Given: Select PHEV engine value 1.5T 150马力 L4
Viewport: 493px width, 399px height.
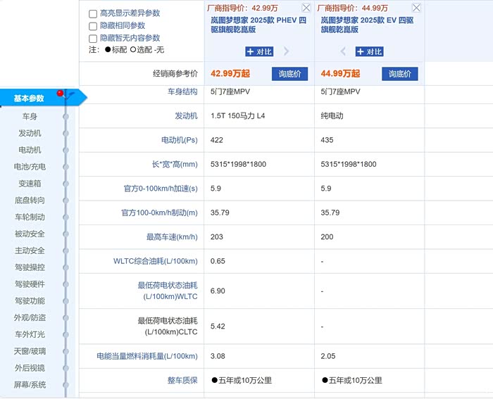Looking at the screenshot, I should [x=238, y=116].
